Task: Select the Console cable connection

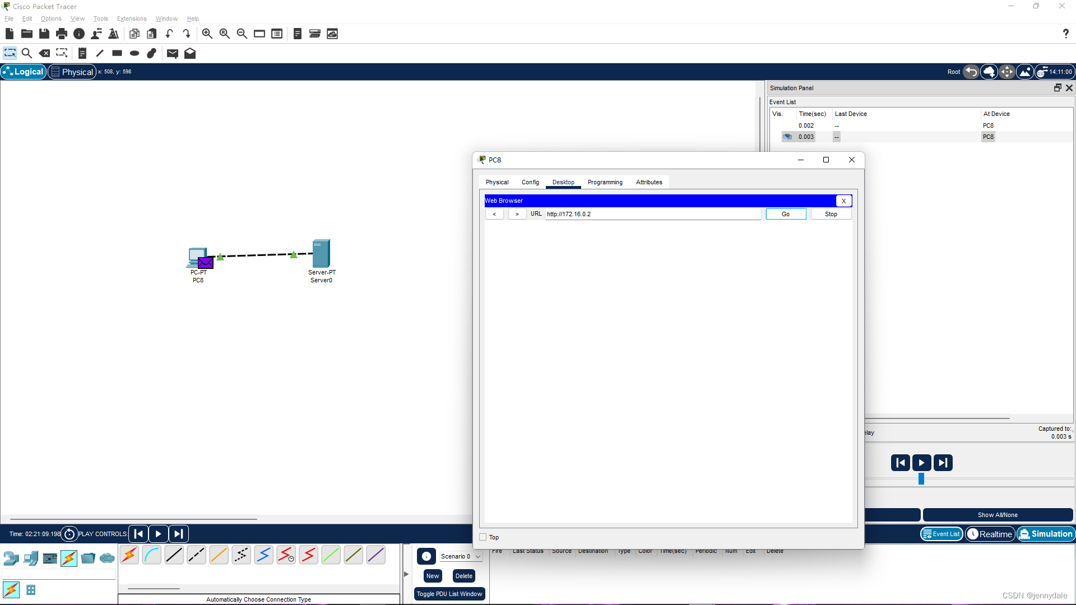Action: tap(151, 555)
